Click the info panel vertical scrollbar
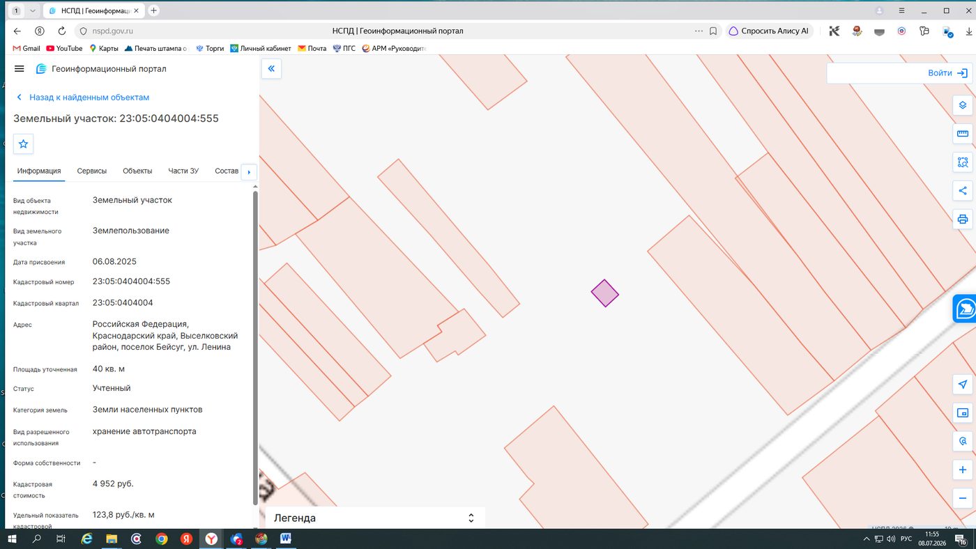Screen dimensions: 976x549 click(x=255, y=347)
